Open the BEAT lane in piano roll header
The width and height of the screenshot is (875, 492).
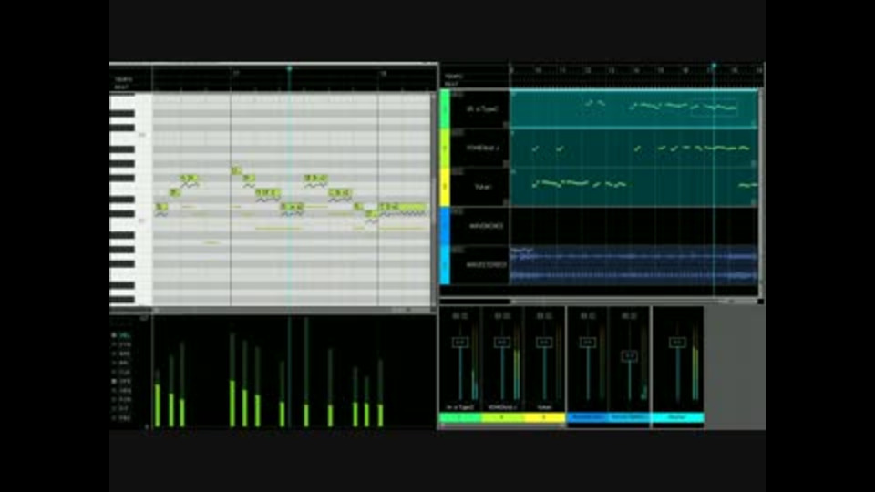(x=121, y=87)
